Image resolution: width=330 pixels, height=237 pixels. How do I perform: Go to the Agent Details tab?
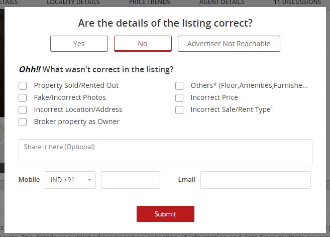pos(222,3)
